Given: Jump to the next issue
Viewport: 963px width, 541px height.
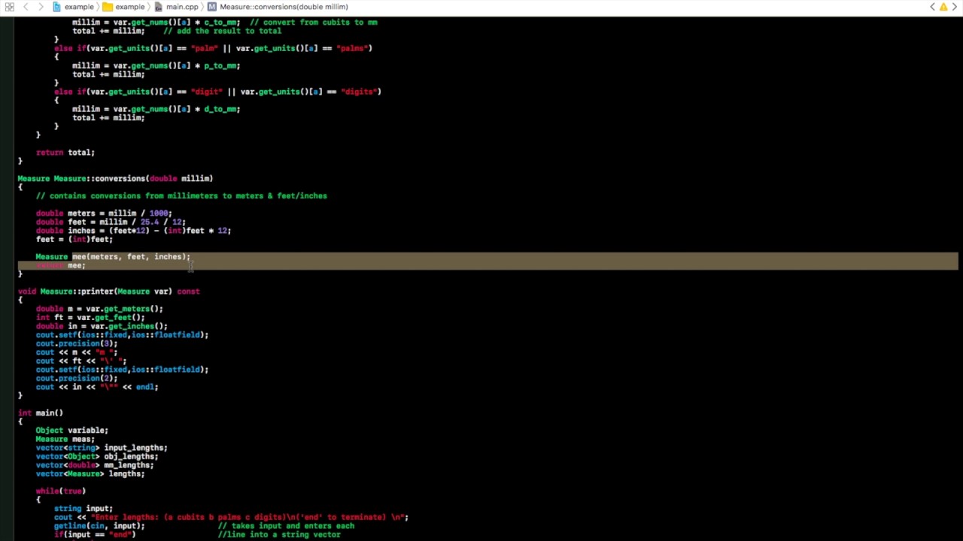Looking at the screenshot, I should tap(954, 7).
